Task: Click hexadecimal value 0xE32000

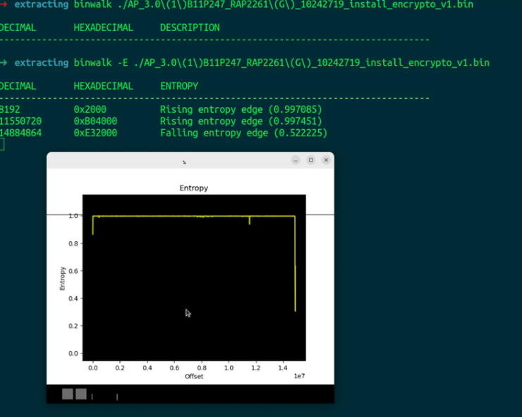Action: pyautogui.click(x=95, y=133)
